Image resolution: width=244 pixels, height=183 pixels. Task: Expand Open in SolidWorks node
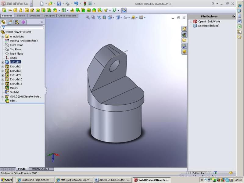191,22
